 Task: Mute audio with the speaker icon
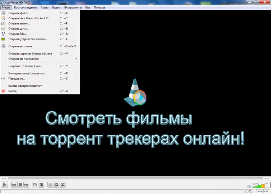(x=249, y=186)
